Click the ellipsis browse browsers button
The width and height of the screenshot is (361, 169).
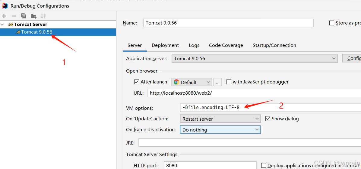tap(218, 82)
